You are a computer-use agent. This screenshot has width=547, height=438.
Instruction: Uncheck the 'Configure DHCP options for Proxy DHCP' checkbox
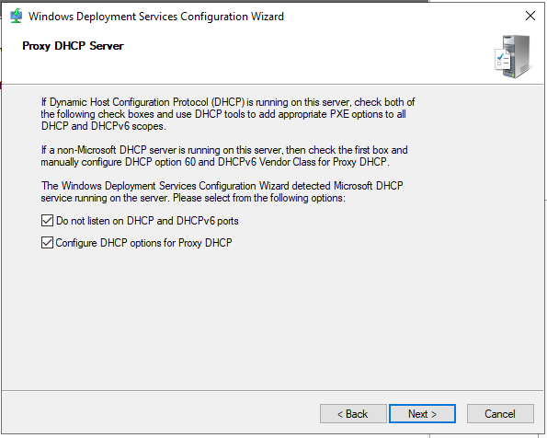click(x=47, y=242)
